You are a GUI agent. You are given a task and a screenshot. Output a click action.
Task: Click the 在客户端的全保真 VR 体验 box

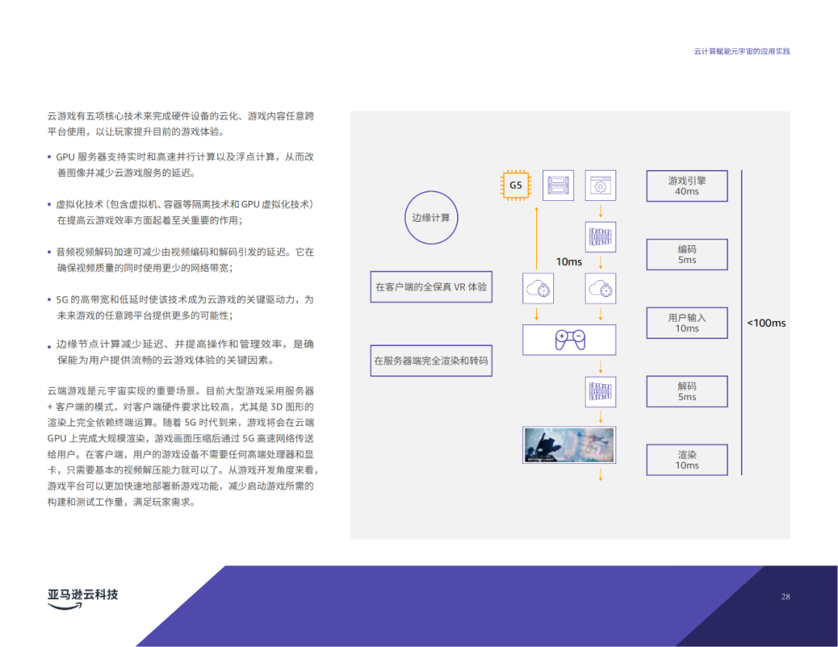coord(431,287)
